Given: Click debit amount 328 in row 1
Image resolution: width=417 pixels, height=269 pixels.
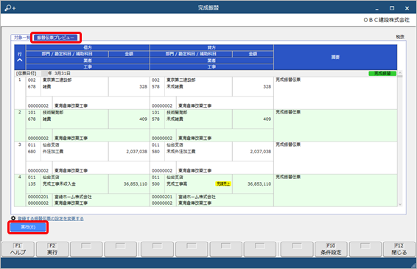Looking at the screenshot, I should click(144, 86).
